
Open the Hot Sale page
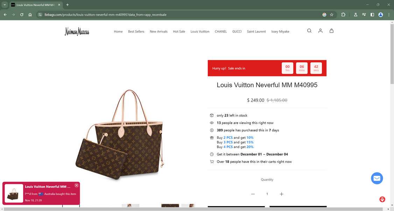(179, 32)
